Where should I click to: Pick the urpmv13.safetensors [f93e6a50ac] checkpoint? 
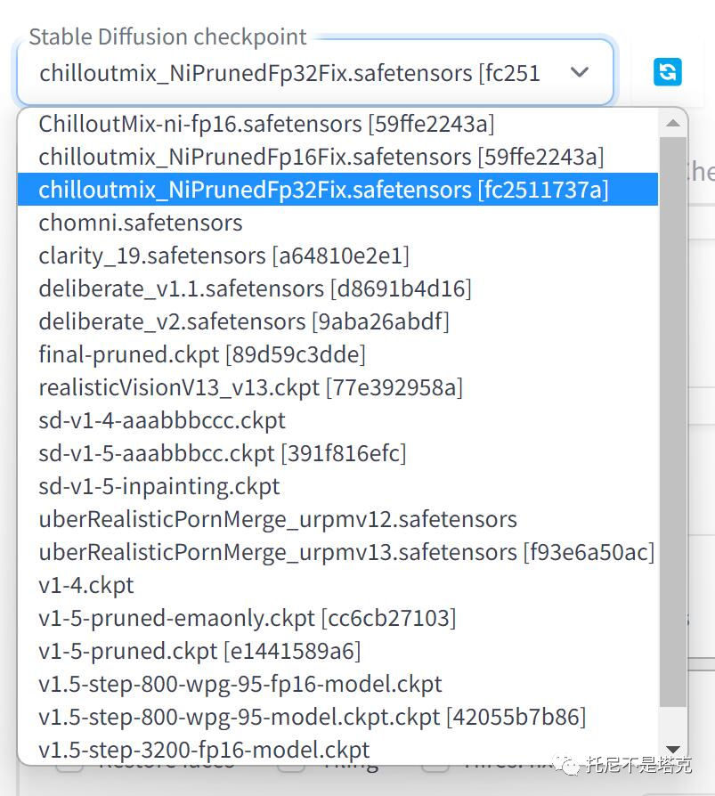click(337, 552)
